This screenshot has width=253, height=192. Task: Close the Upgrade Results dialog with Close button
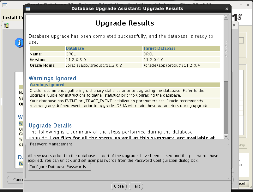pyautogui.click(x=119, y=186)
